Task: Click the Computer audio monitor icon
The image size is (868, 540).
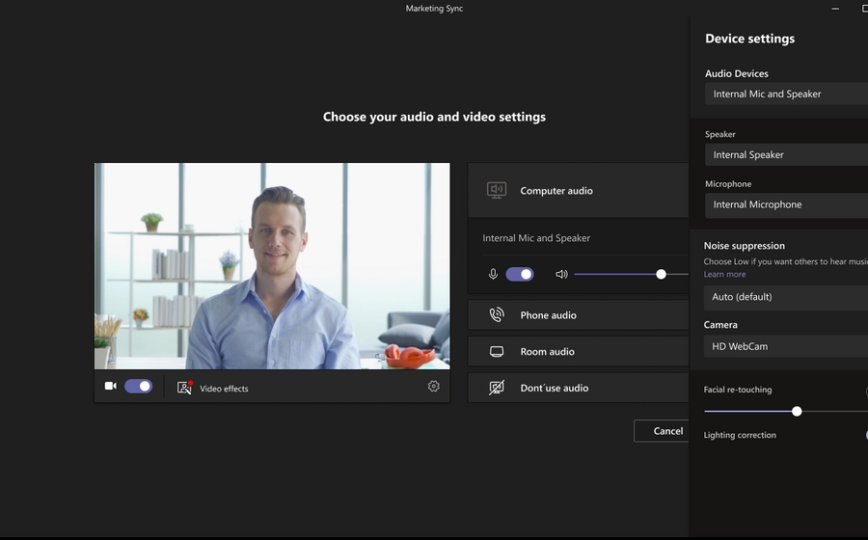Action: coord(497,190)
